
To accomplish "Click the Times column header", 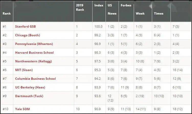I will (x=159, y=14).
